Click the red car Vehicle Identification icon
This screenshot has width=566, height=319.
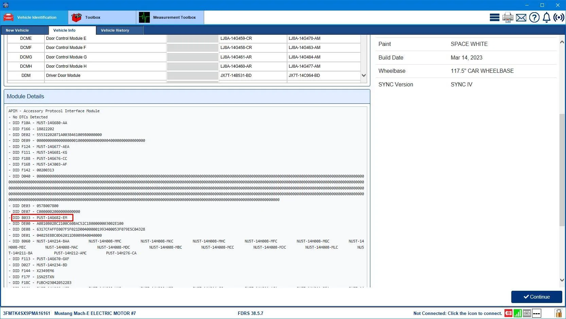(8, 17)
